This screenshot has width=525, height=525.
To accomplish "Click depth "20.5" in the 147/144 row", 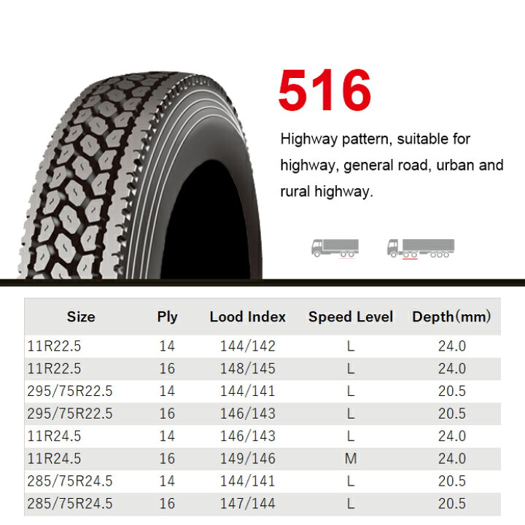I will (x=452, y=503).
